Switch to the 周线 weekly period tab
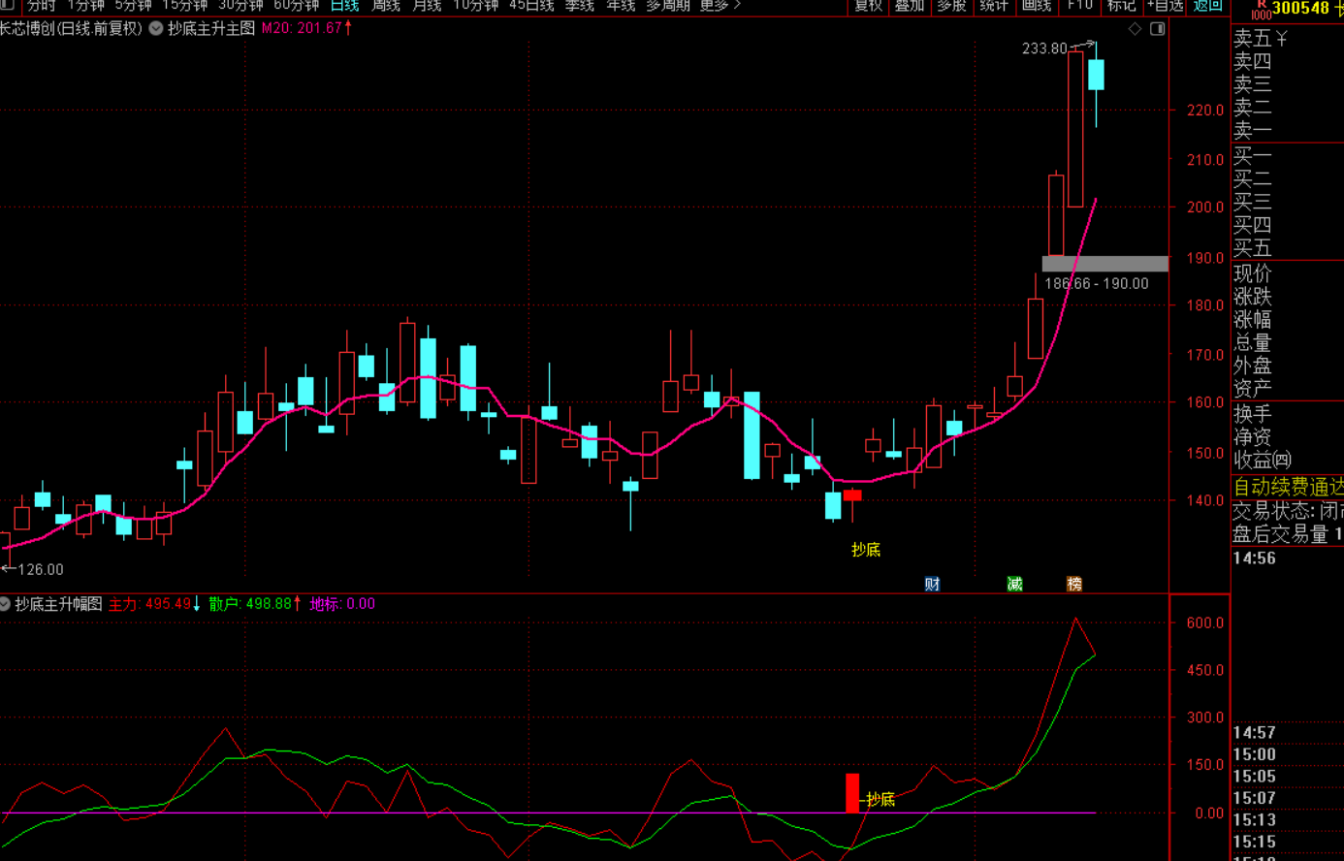This screenshot has height=861, width=1344. click(x=386, y=6)
